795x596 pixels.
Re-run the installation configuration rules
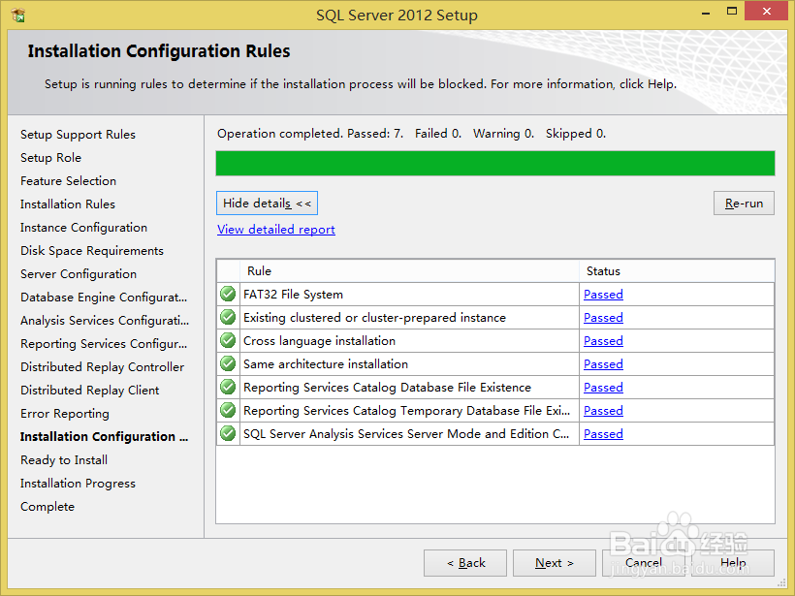coord(743,203)
